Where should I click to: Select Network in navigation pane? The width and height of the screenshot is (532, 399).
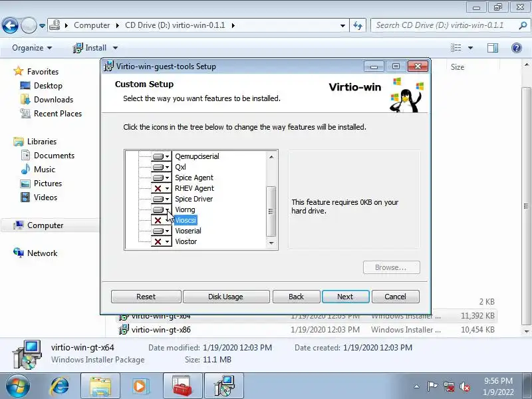(42, 253)
